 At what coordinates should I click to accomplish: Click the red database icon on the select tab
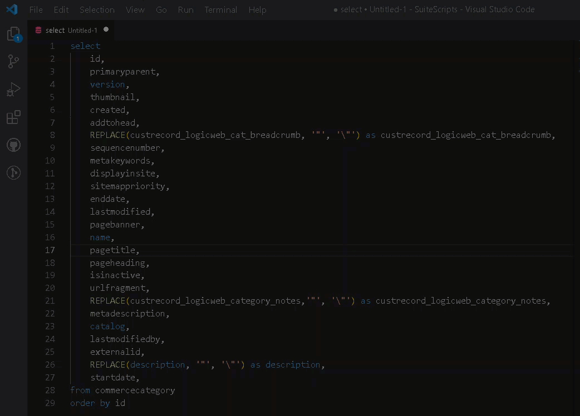click(38, 30)
